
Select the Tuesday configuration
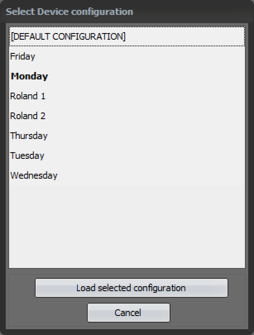[x=127, y=156]
